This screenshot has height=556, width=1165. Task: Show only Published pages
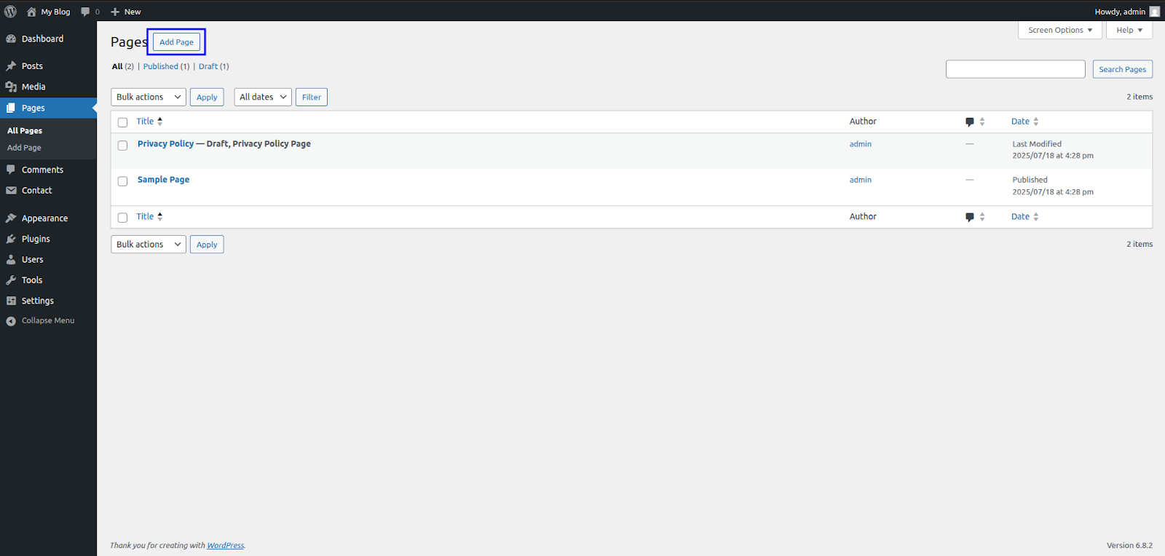[x=160, y=66]
